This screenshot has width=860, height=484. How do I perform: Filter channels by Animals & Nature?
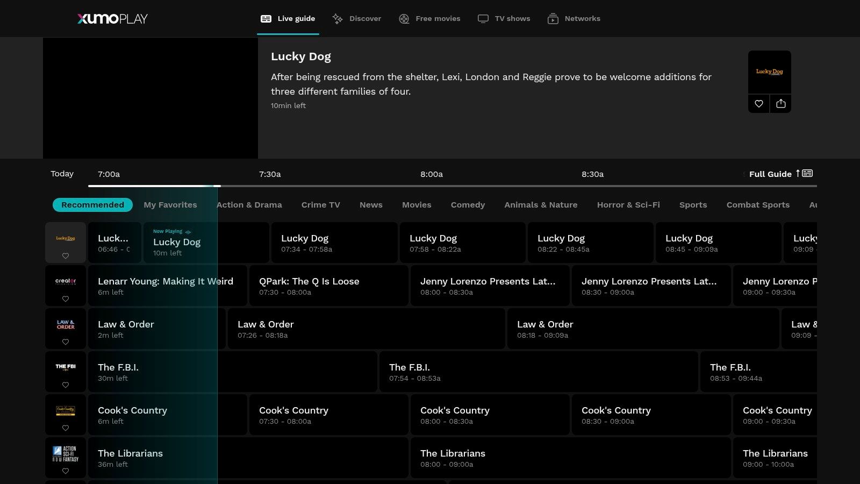pos(541,205)
